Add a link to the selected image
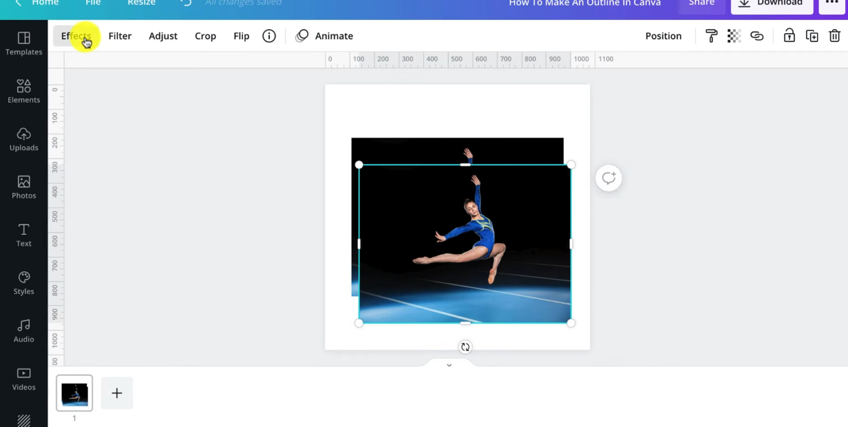848x427 pixels. (x=757, y=35)
